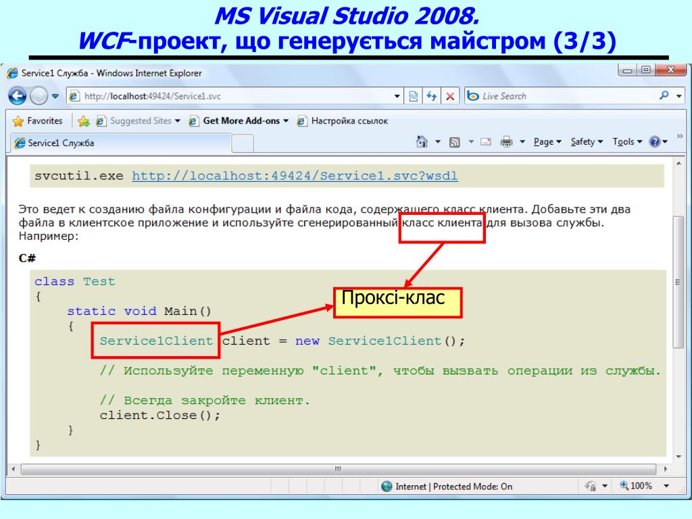Click the C# heading
Viewport: 692px width, 519px height.
(27, 257)
